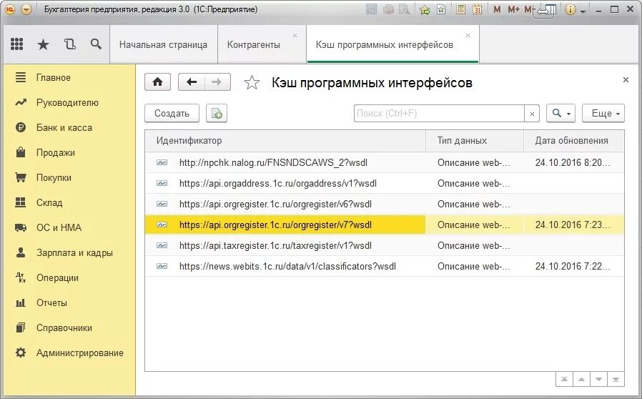Image resolution: width=642 pixels, height=399 pixels.
Task: Go back with the left arrow
Action: point(192,82)
